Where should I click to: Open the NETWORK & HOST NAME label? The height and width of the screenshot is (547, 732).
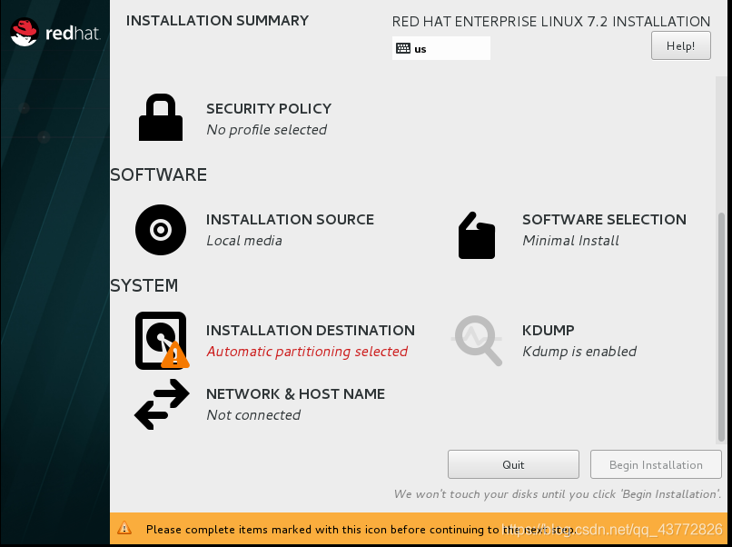point(295,393)
